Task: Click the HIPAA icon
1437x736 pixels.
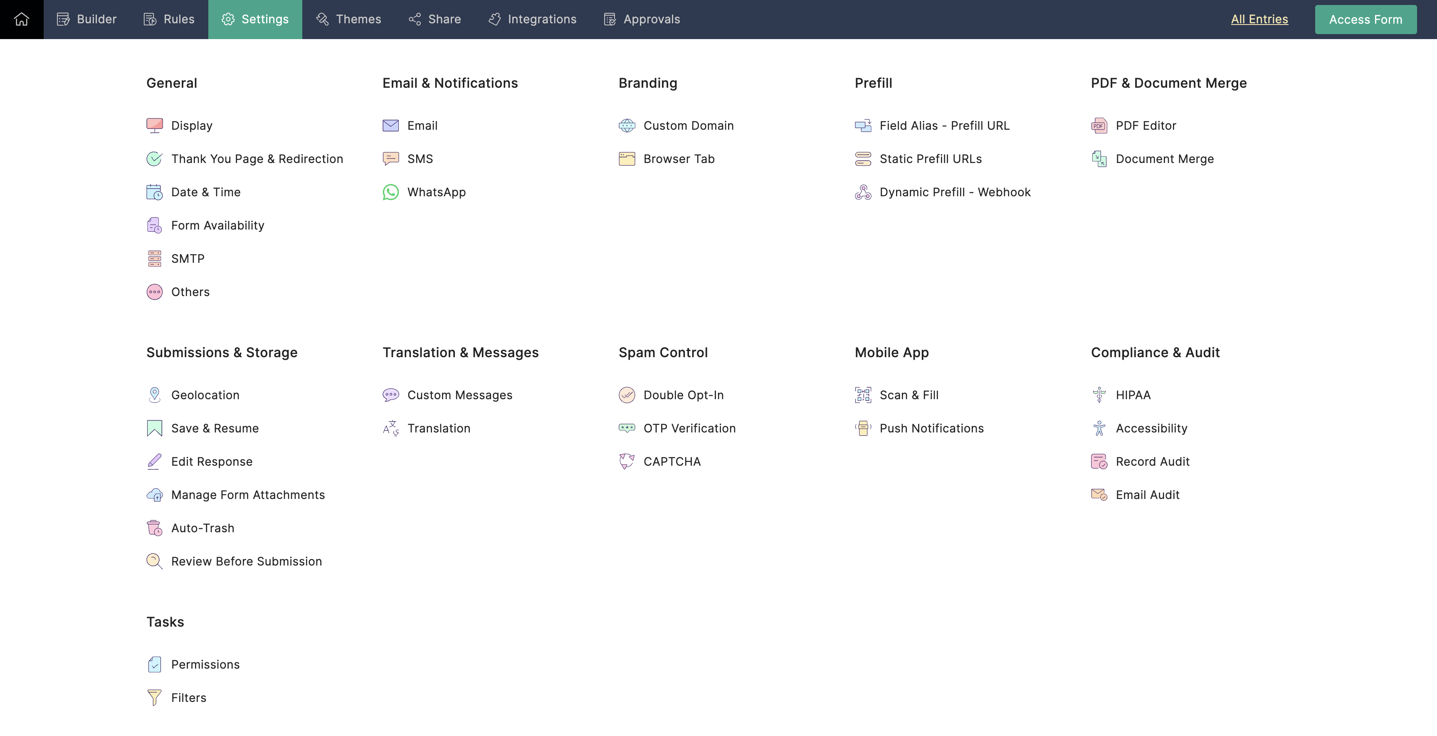Action: point(1099,395)
